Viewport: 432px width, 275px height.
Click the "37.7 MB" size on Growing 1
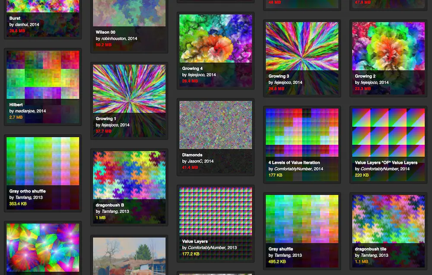104,131
